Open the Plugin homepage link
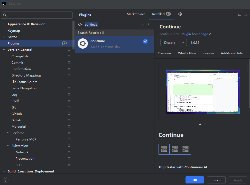Viewport: 250px width, 185px height. tap(196, 34)
